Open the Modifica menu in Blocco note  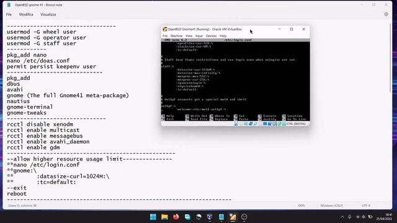26,14
